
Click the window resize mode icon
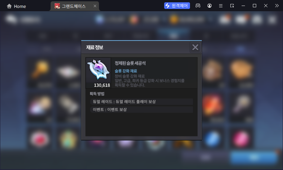click(232, 6)
